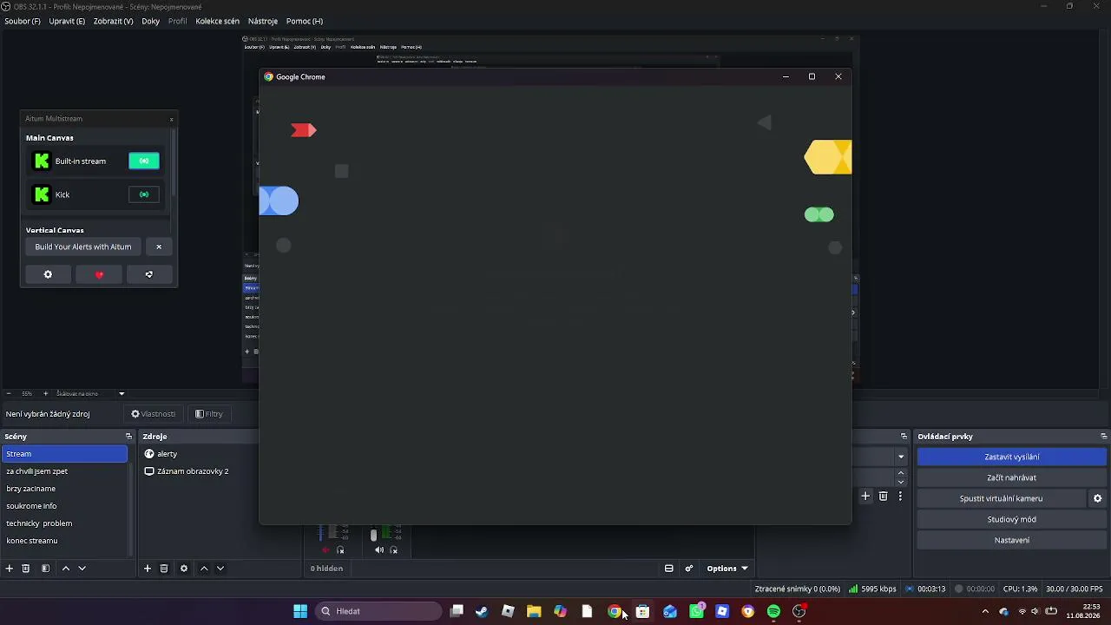Close the Aitum Multistream dock
The image size is (1111, 625).
(171, 119)
